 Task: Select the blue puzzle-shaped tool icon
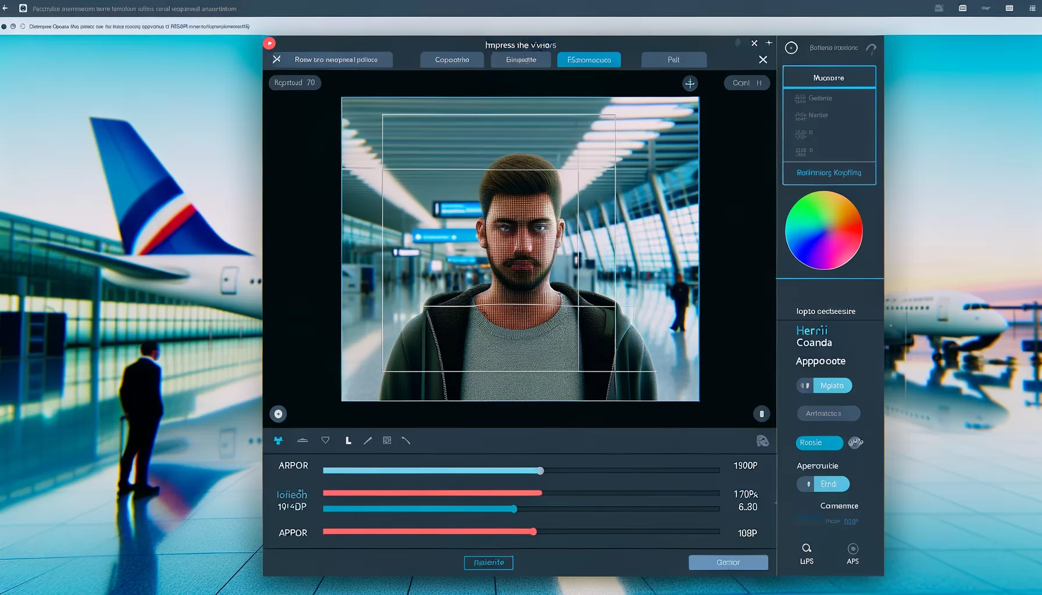(279, 440)
